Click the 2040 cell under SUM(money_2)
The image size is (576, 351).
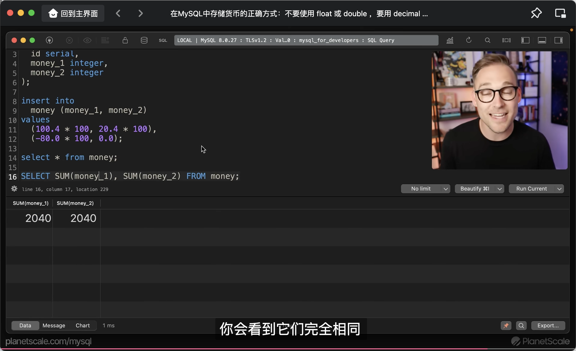(x=77, y=218)
